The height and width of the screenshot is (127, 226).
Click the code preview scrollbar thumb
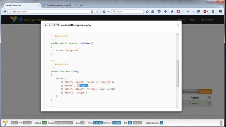click(178, 73)
